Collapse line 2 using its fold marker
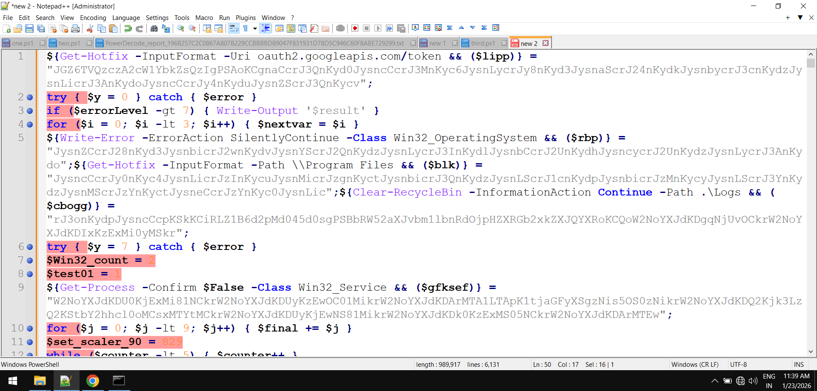817x391 pixels. pyautogui.click(x=29, y=97)
